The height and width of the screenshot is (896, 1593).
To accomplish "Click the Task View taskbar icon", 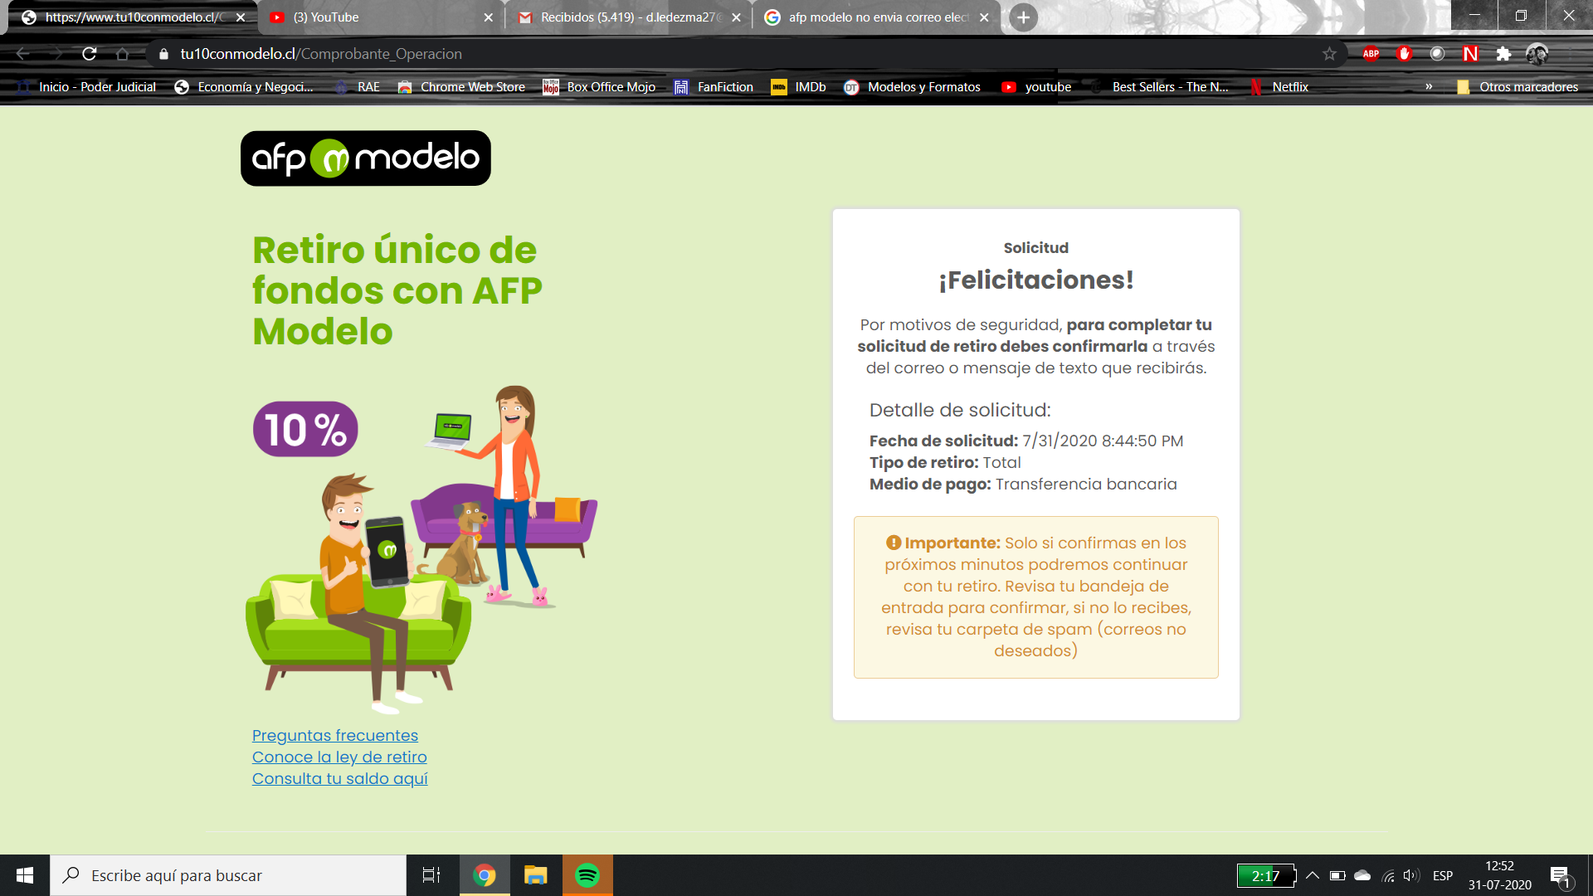I will pos(431,875).
